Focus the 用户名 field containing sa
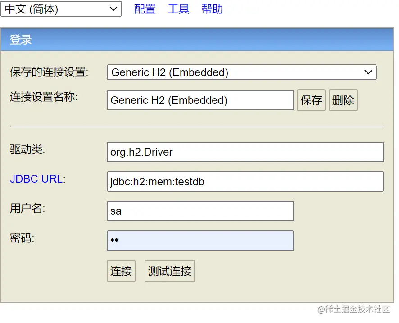The height and width of the screenshot is (323, 399). [200, 211]
